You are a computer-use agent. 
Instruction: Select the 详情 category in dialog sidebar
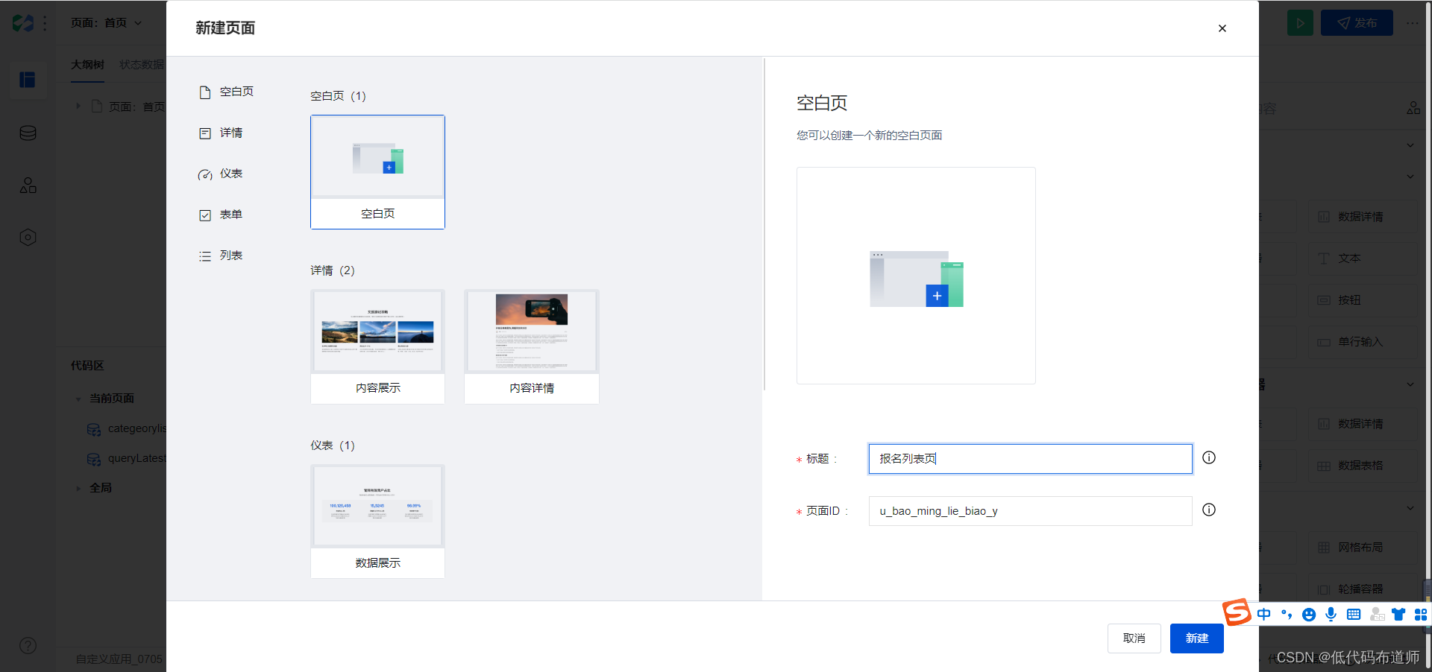(x=221, y=133)
